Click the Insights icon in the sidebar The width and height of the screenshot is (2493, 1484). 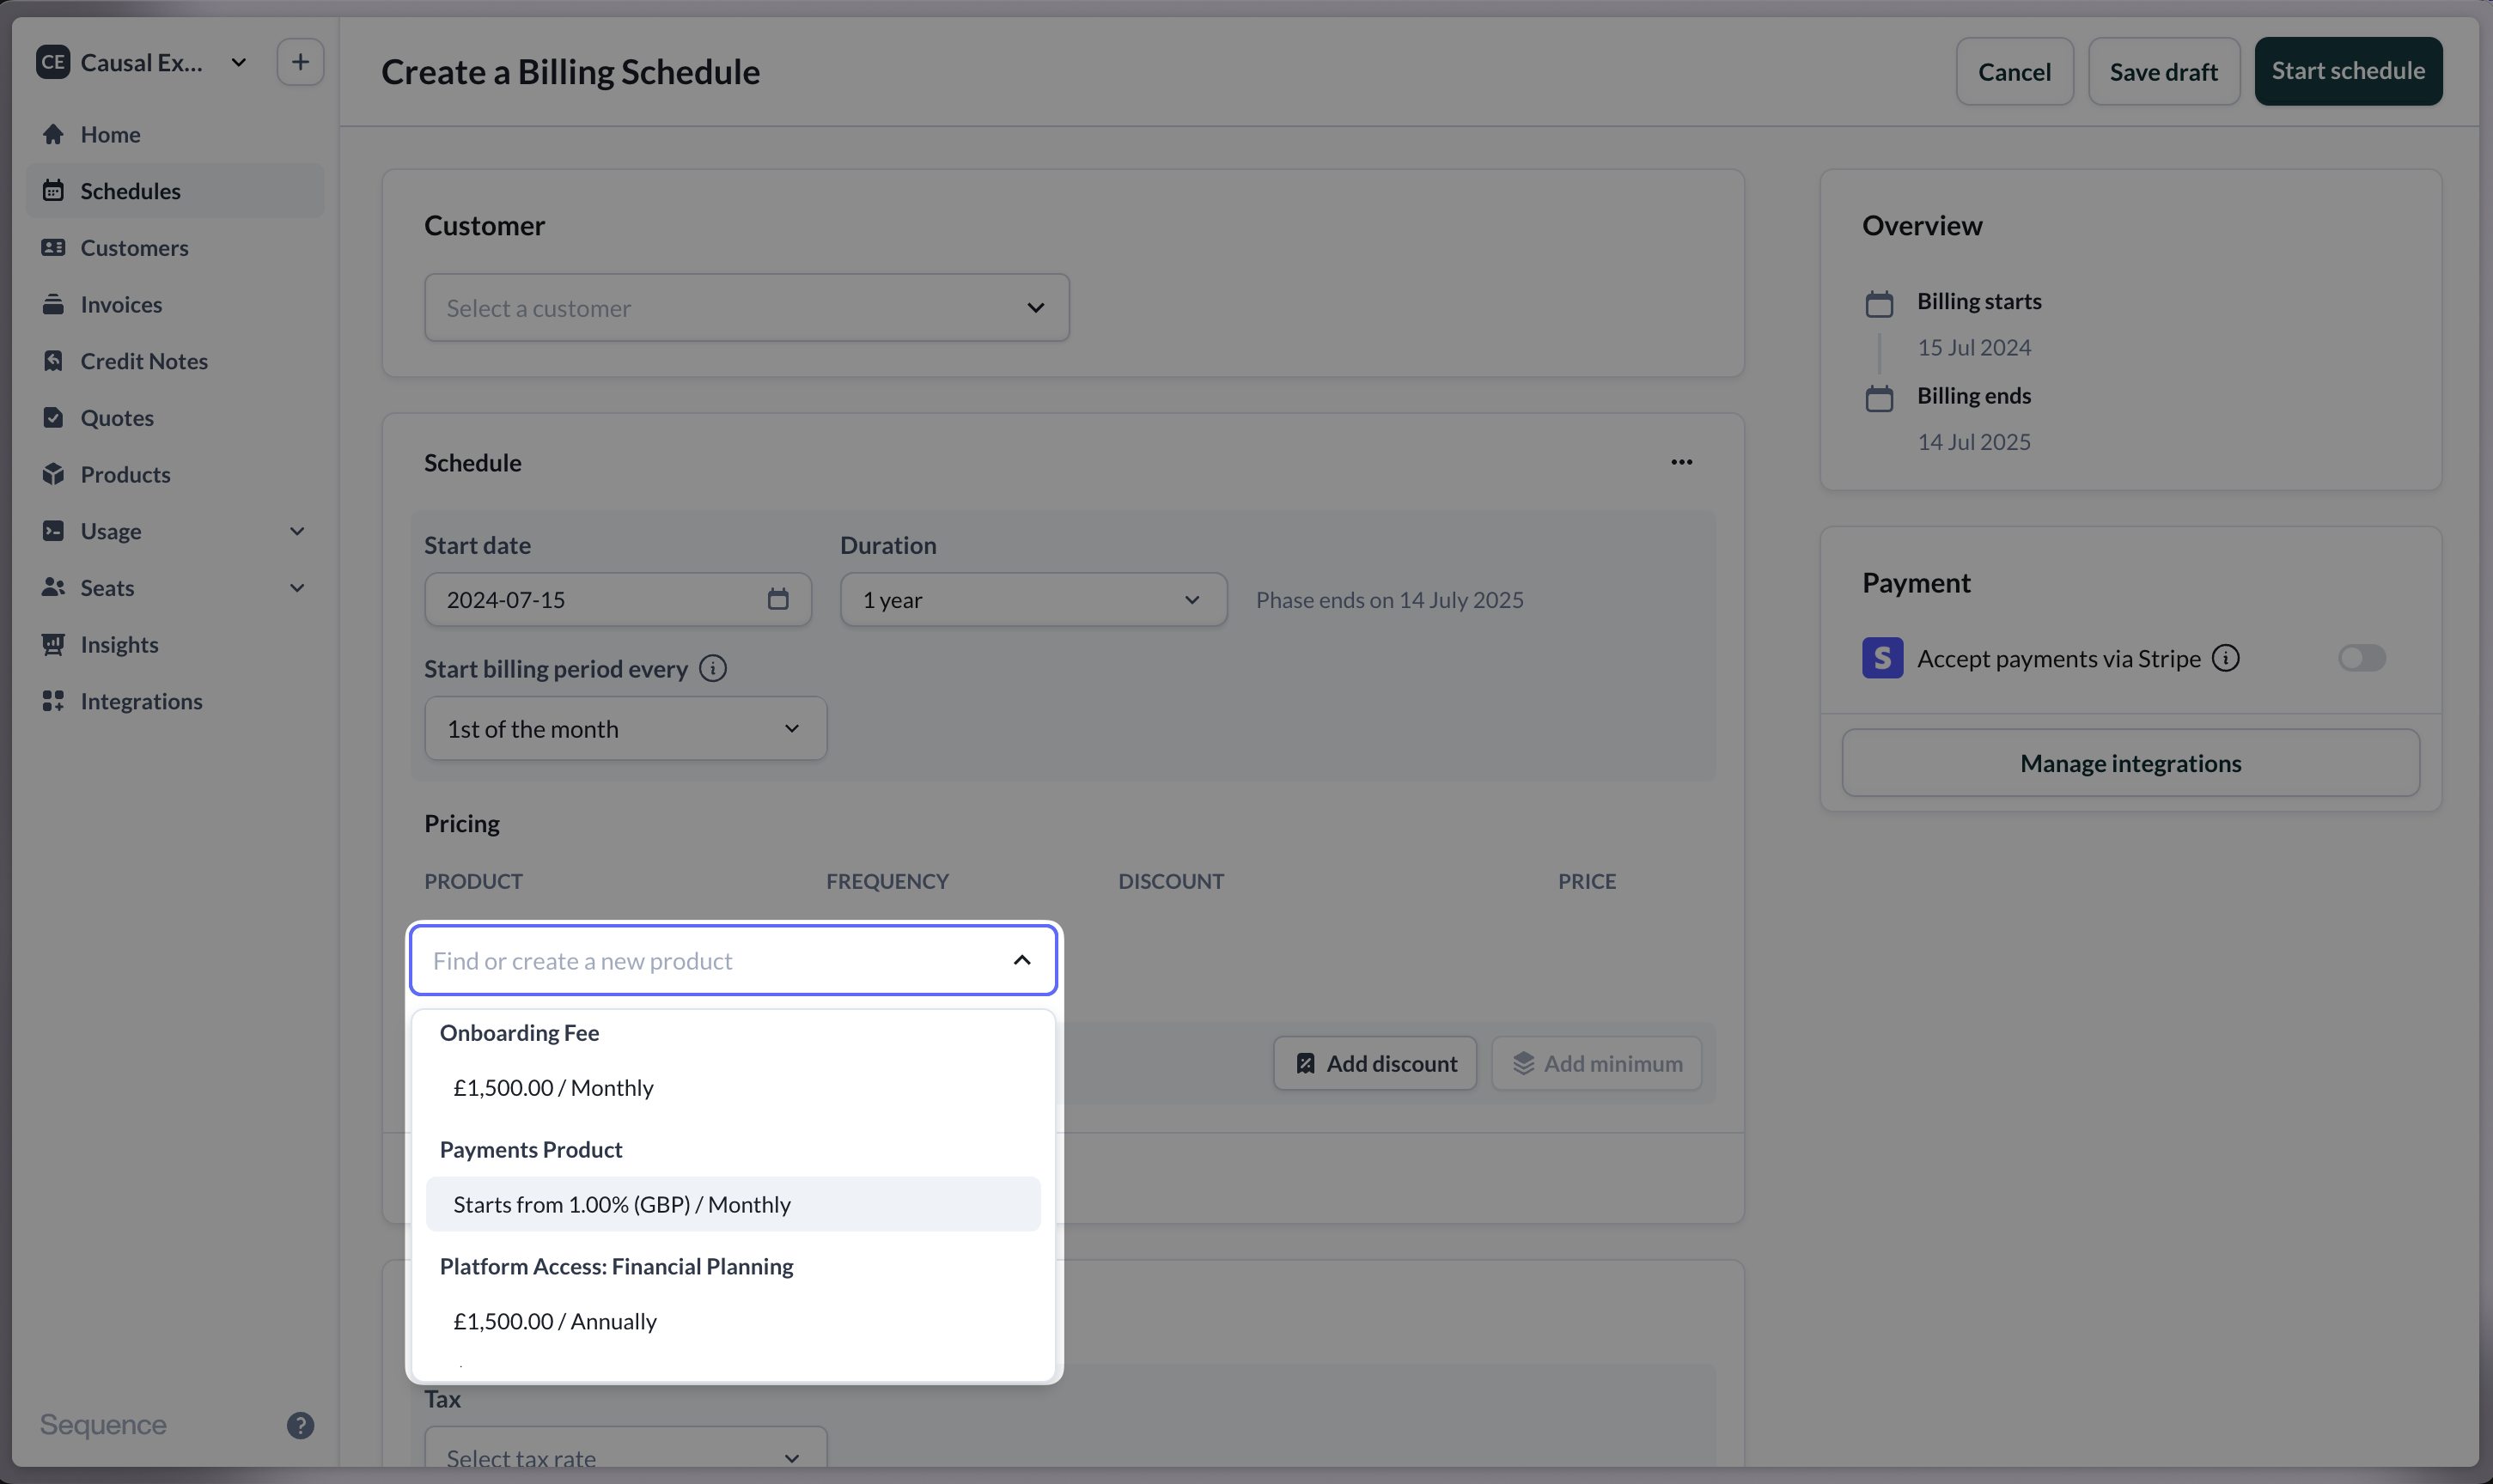(53, 644)
